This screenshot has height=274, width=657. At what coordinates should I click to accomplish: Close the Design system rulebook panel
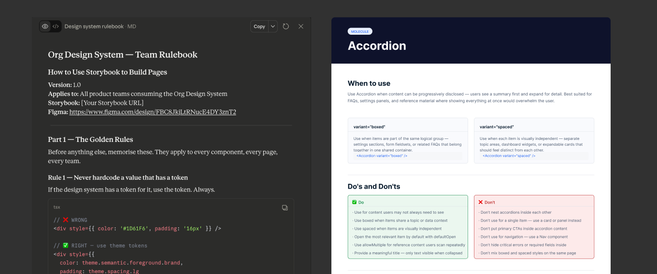(x=301, y=27)
